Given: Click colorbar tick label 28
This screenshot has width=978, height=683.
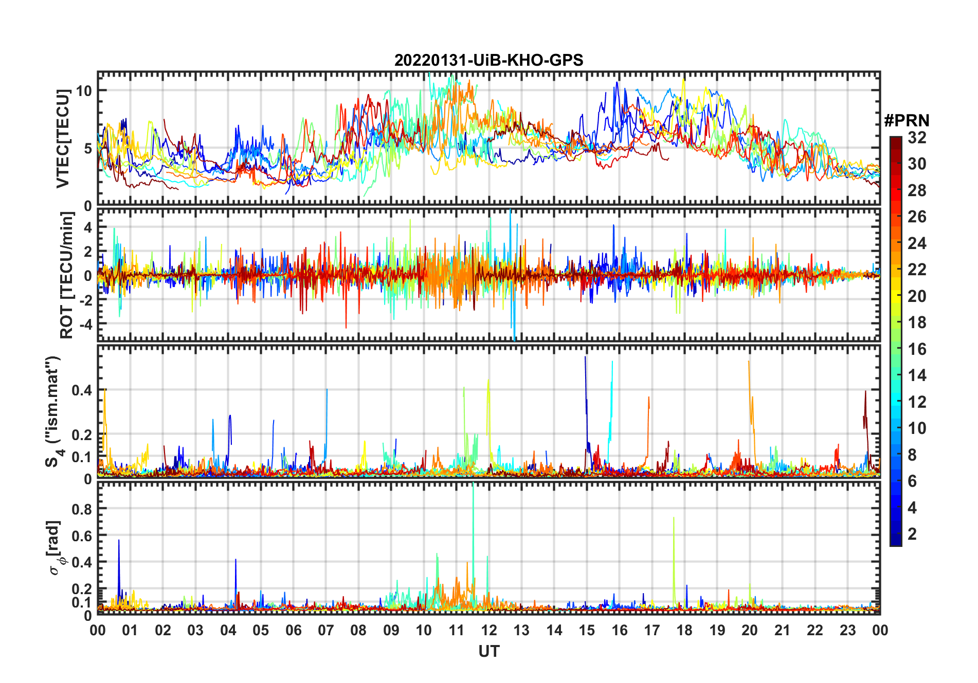Looking at the screenshot, I should (917, 191).
